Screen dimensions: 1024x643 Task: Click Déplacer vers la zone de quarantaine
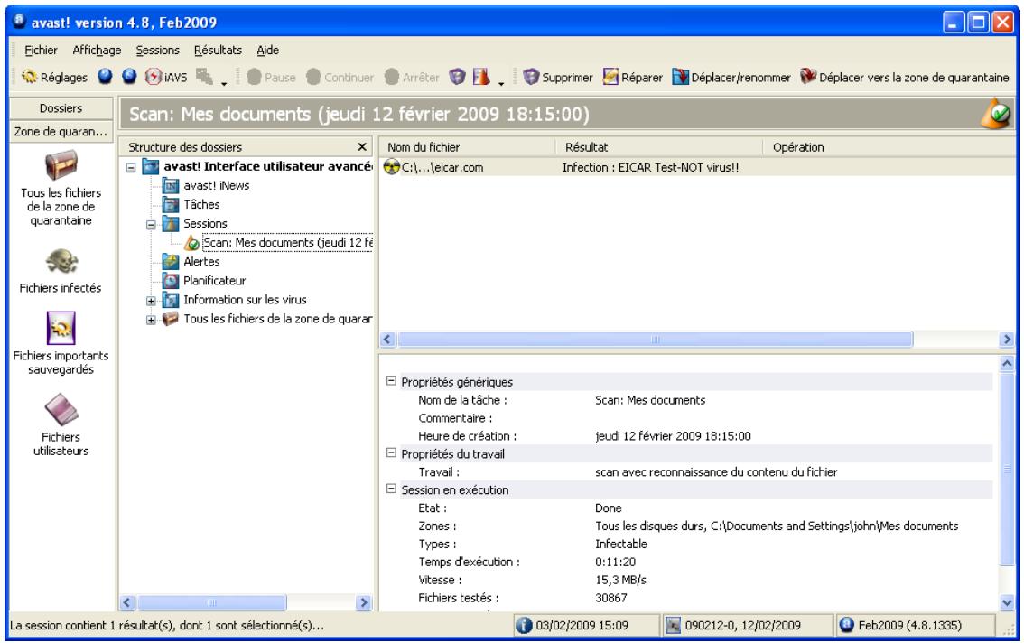(x=905, y=77)
